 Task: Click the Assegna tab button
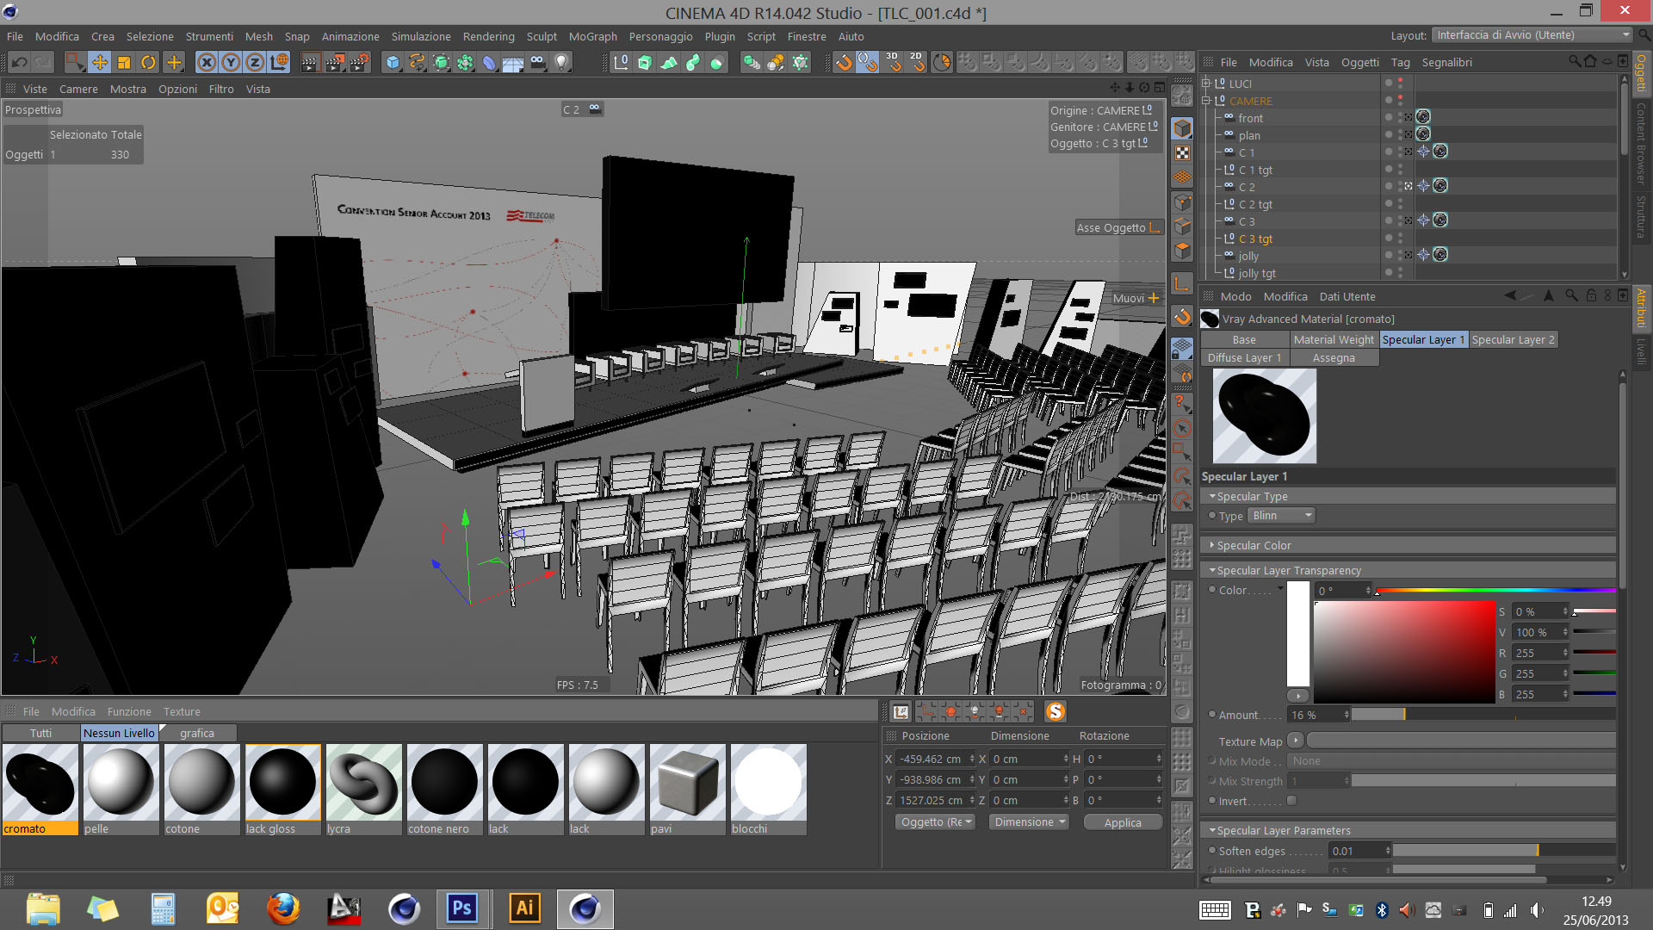[x=1334, y=357]
